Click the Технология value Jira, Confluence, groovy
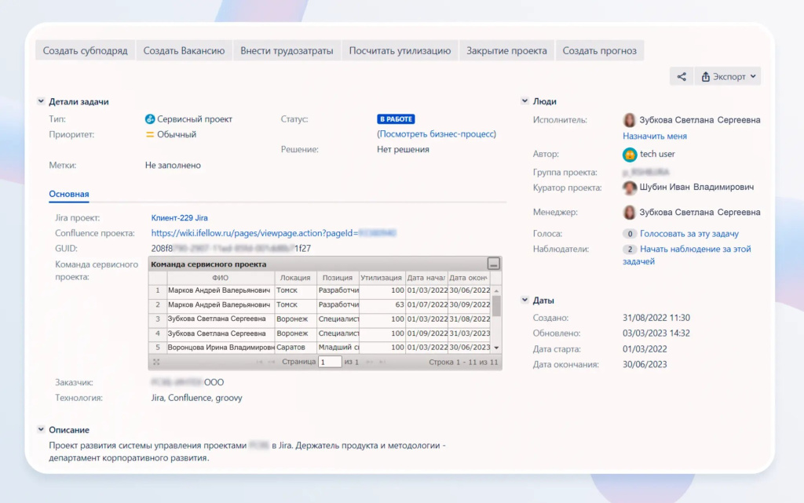 tap(196, 398)
